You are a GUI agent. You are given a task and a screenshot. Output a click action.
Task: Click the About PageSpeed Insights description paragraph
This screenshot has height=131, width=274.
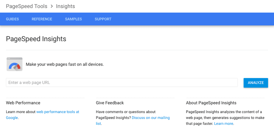click(x=225, y=118)
